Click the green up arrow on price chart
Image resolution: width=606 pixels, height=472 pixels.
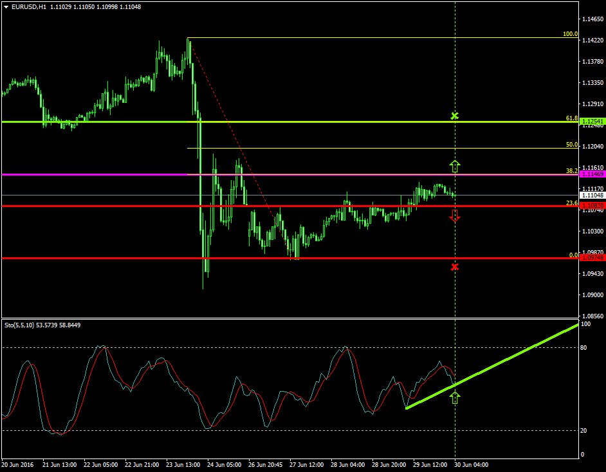[x=455, y=166]
